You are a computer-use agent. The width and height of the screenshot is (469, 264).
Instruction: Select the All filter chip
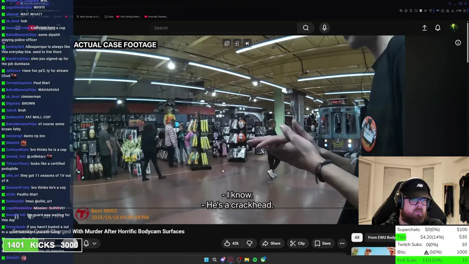(357, 238)
